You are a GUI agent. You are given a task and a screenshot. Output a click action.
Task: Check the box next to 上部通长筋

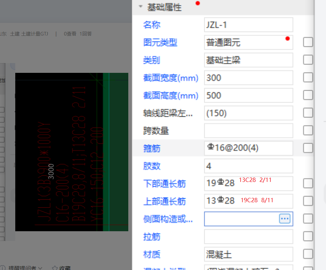308,201
